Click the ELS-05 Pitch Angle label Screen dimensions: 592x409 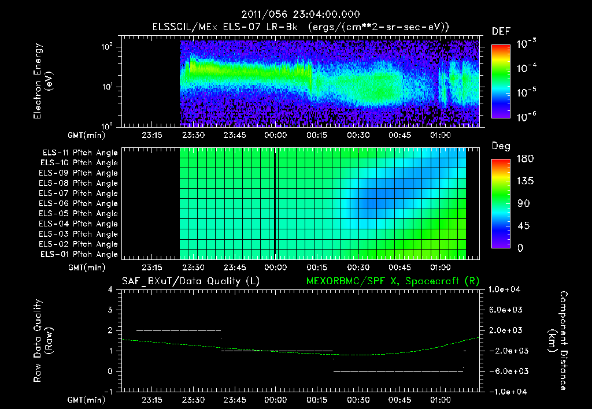click(79, 214)
